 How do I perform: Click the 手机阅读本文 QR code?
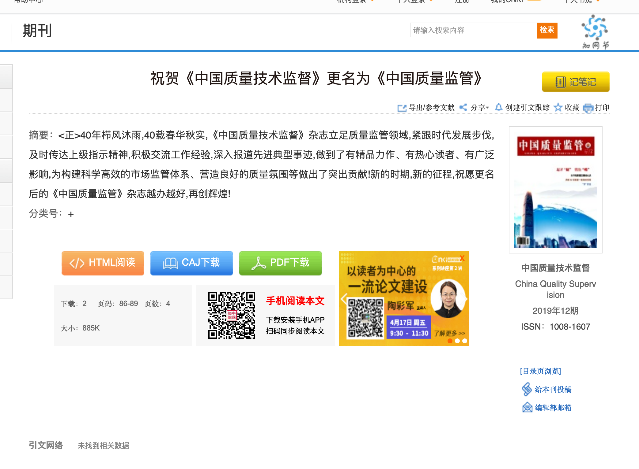point(232,315)
